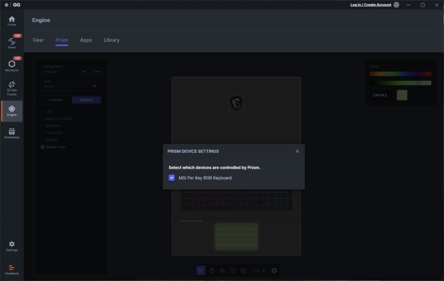Open Moments from the sidebar
The image size is (444, 281).
12,66
